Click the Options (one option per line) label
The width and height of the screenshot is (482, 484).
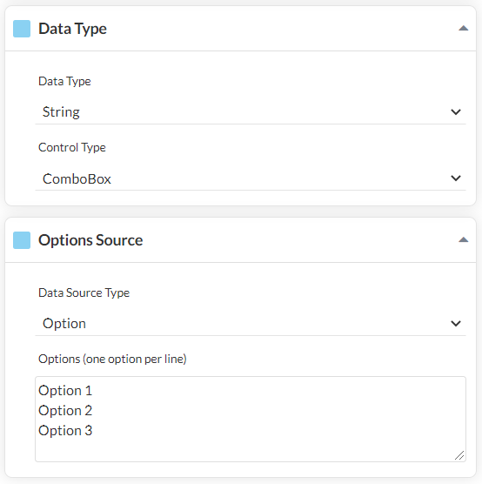tap(112, 359)
